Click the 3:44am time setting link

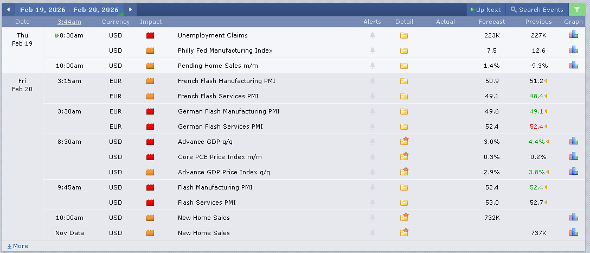69,22
